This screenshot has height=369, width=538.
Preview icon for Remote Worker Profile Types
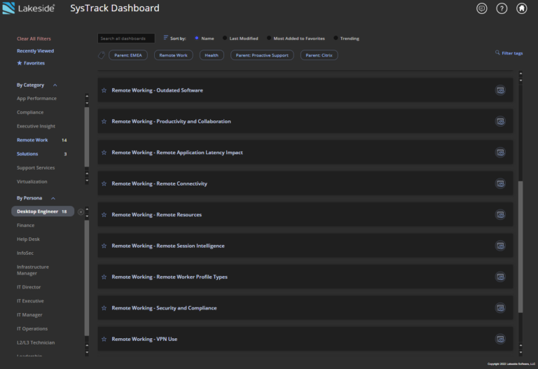point(500,277)
